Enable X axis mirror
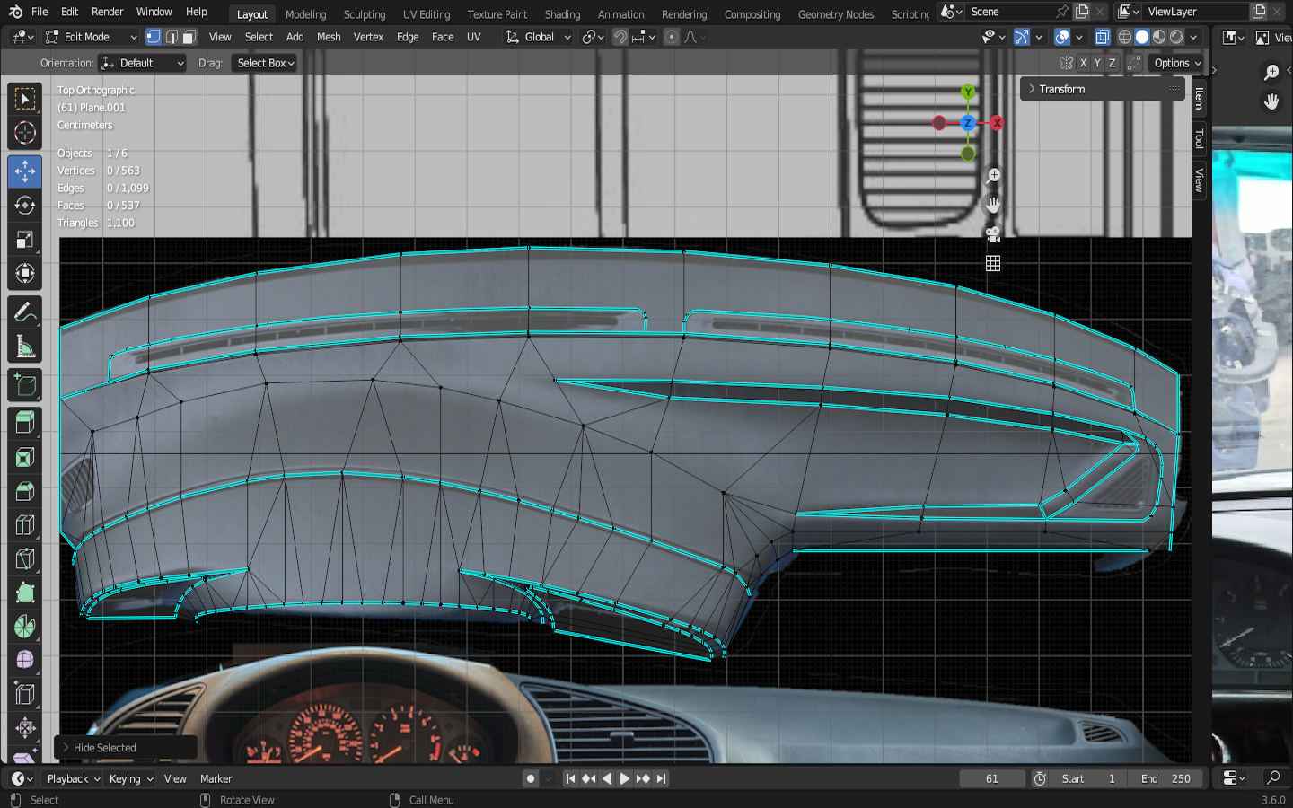This screenshot has height=808, width=1293. (x=1084, y=63)
